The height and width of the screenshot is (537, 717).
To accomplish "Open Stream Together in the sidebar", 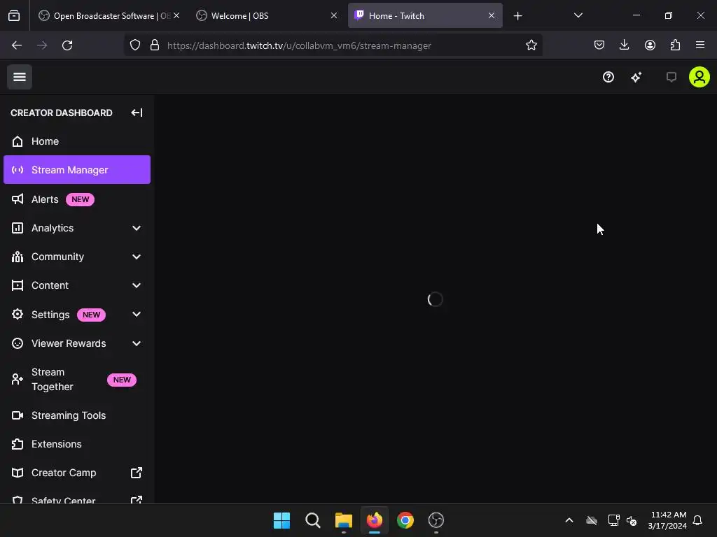I will pyautogui.click(x=77, y=379).
